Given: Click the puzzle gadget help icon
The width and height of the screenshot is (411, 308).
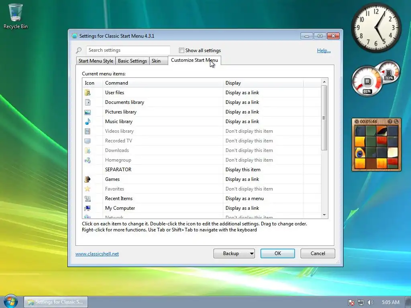Looking at the screenshot, I should [x=390, y=122].
